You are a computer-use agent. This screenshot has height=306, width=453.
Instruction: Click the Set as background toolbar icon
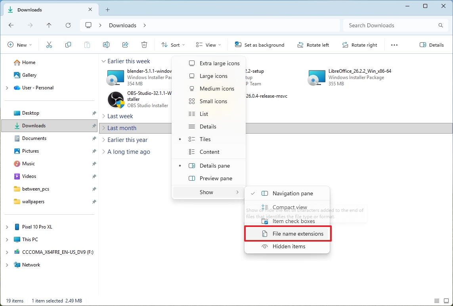pos(259,45)
